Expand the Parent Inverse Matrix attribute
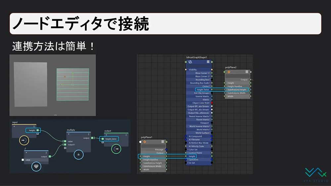 [x=210, y=116]
